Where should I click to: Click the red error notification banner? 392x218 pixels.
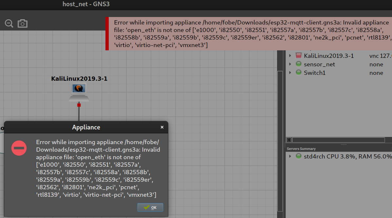(x=249, y=34)
